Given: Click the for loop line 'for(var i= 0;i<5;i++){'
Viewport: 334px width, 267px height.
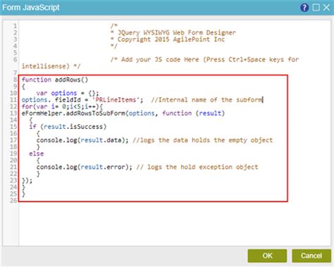Looking at the screenshot, I should 62,106.
